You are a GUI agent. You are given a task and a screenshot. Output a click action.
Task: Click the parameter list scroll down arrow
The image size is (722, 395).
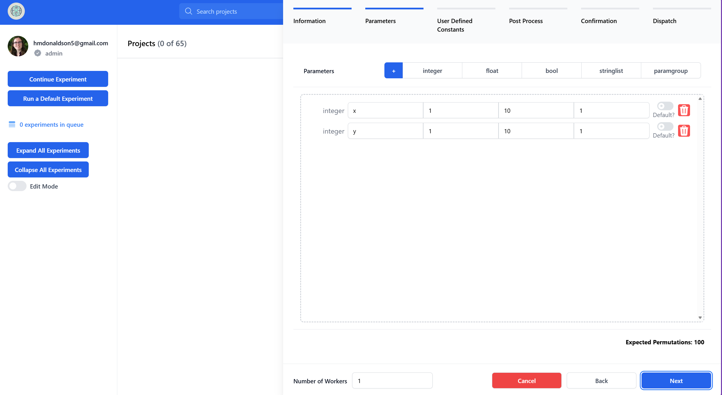(x=700, y=318)
